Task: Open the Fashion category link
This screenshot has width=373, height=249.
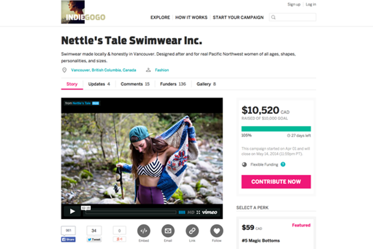Action: [x=162, y=70]
